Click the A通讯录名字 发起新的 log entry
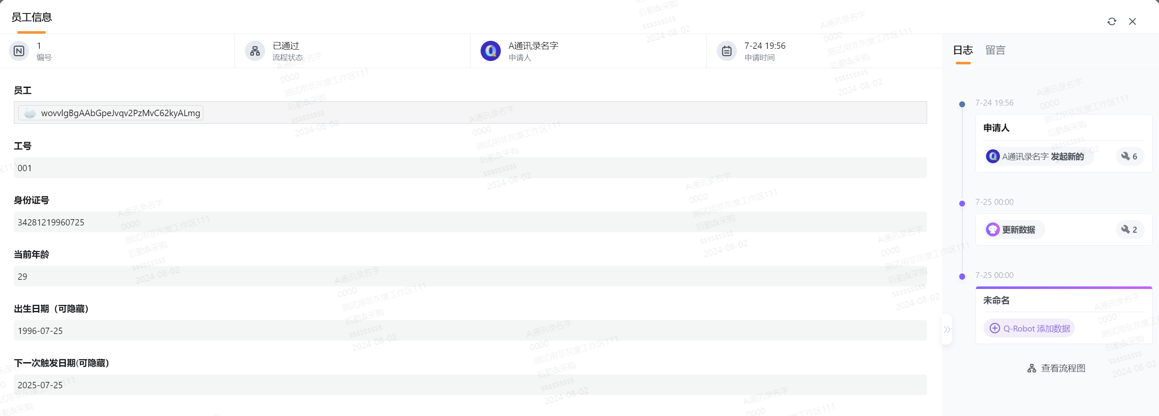Image resolution: width=1159 pixels, height=416 pixels. [1038, 156]
